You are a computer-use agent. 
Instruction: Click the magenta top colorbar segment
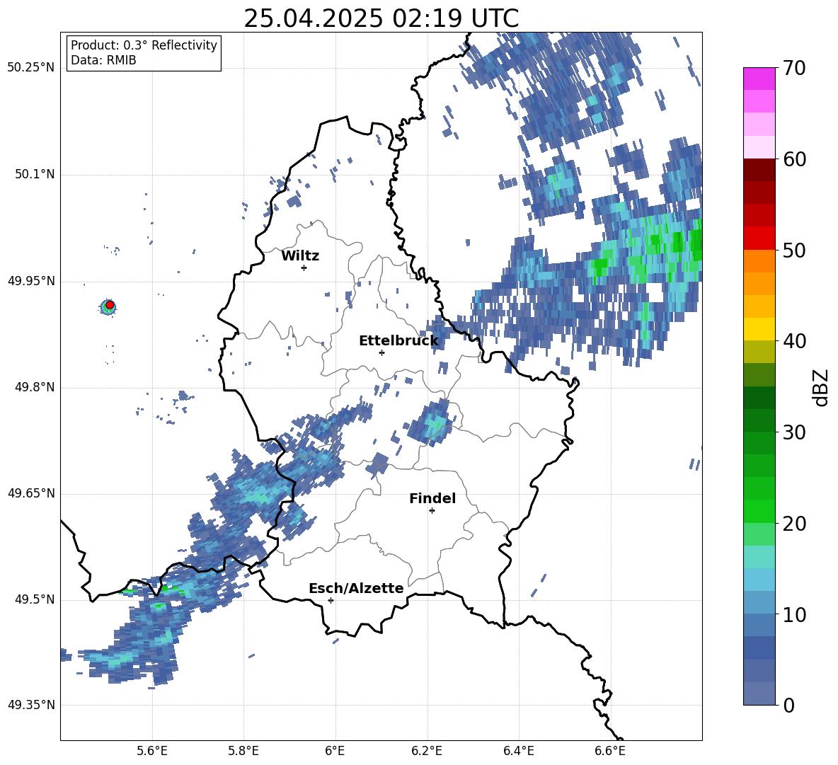coord(759,79)
